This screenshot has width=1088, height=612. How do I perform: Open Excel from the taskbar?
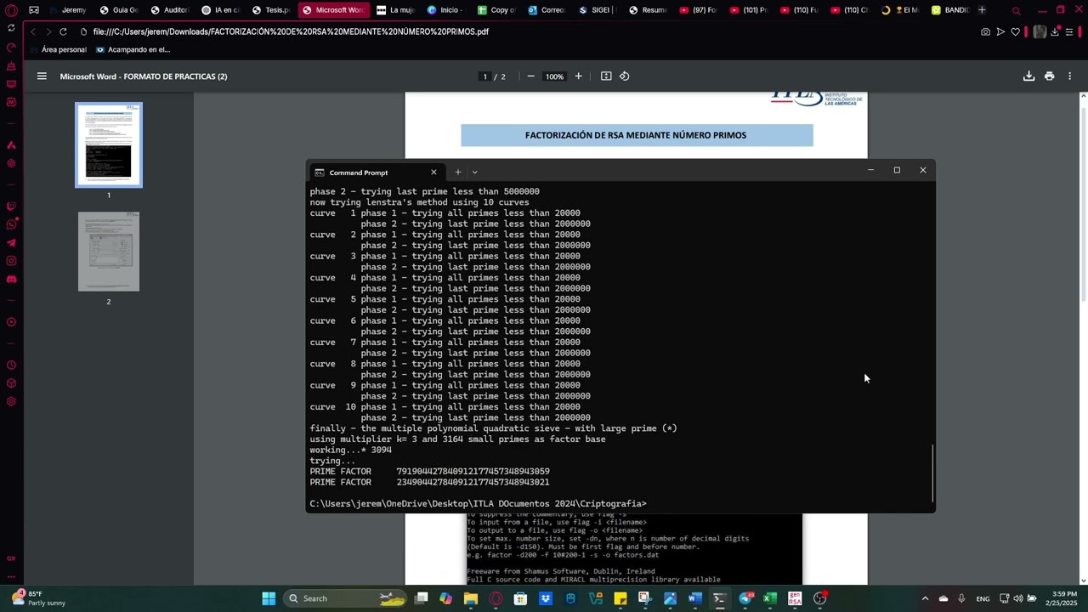(x=770, y=598)
